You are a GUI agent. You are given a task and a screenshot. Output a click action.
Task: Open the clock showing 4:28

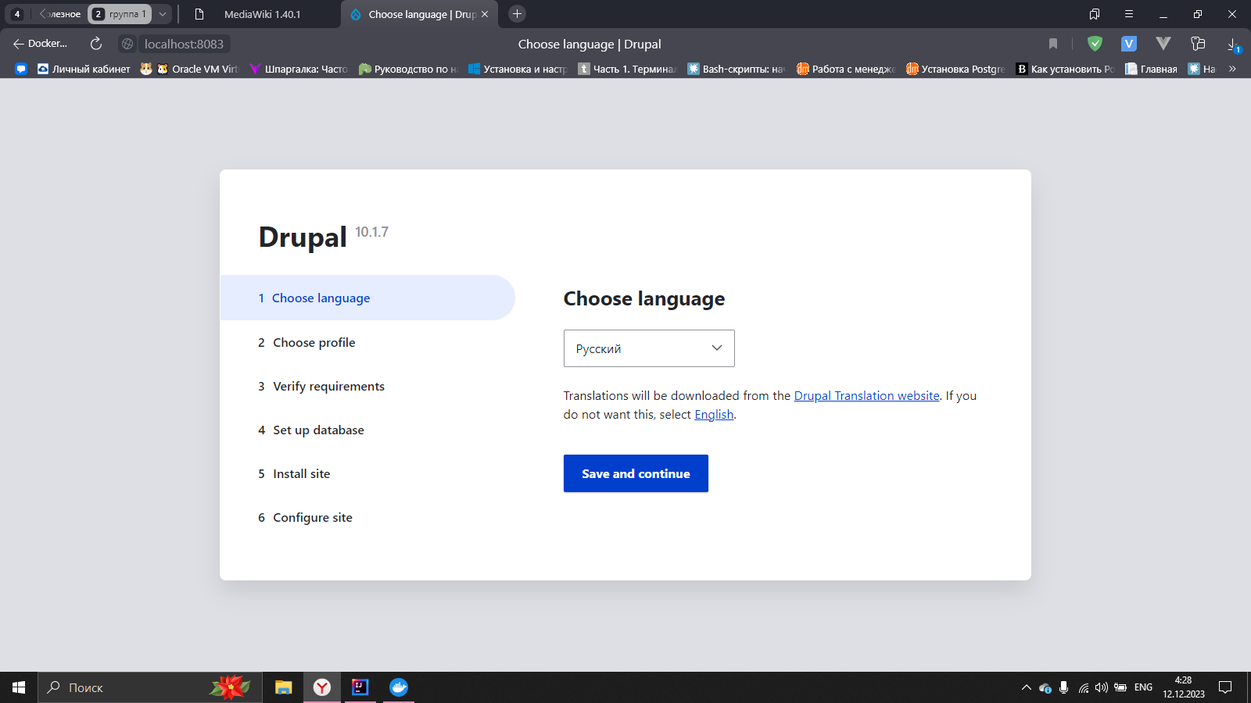click(x=1183, y=687)
